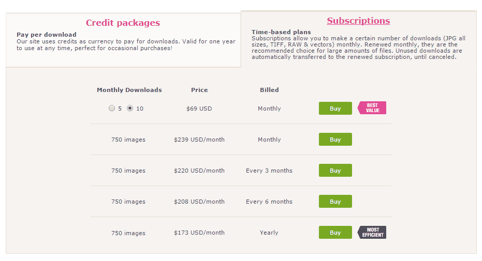The image size is (482, 261).
Task: Select the 10 monthly downloads radio button
Action: click(130, 108)
